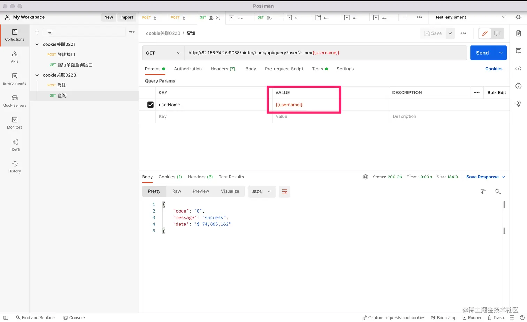Open the Test Results tab

click(x=231, y=177)
